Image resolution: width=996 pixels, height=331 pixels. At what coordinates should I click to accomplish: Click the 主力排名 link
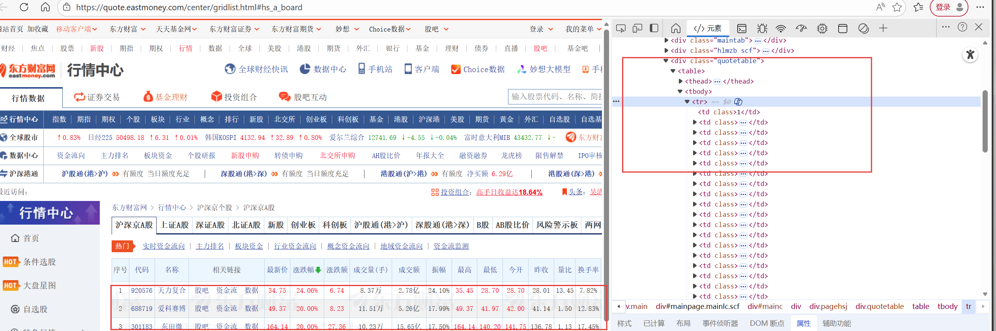[x=210, y=246]
